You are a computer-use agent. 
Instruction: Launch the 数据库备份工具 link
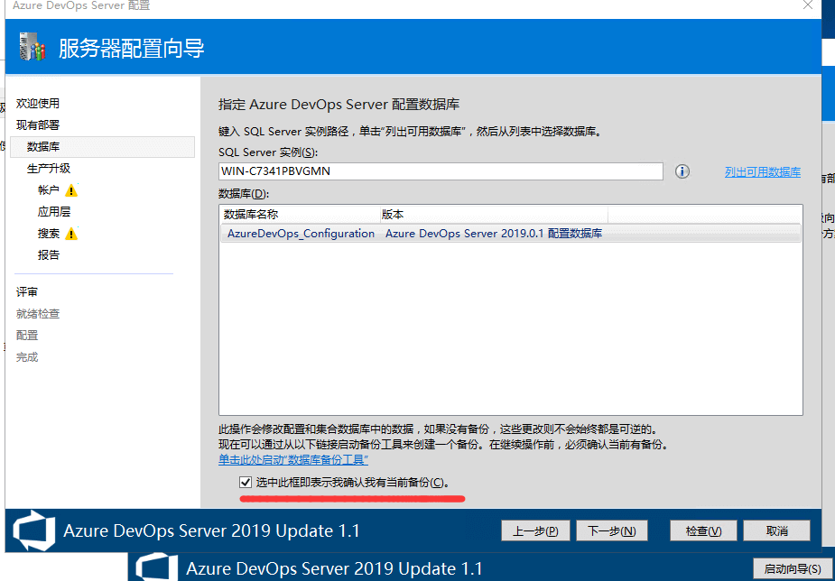coord(292,460)
